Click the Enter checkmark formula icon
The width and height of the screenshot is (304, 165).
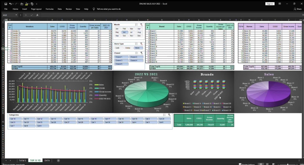pyautogui.click(x=32, y=15)
